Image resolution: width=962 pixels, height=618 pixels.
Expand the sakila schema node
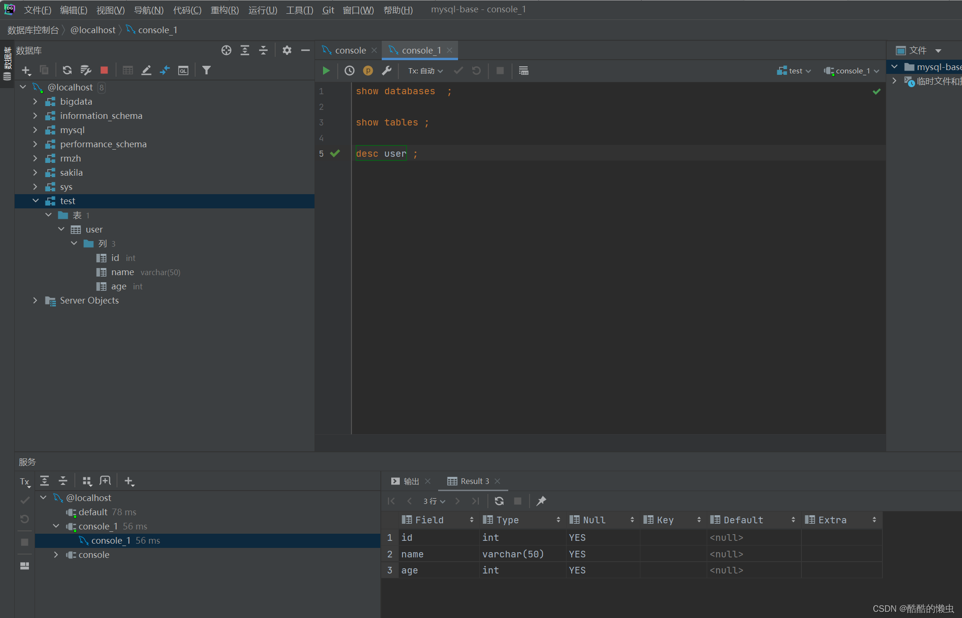(x=35, y=172)
